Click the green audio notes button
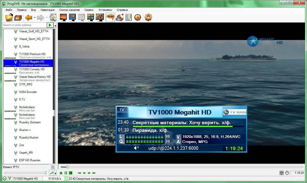The height and width of the screenshot is (183, 307). (x=52, y=173)
